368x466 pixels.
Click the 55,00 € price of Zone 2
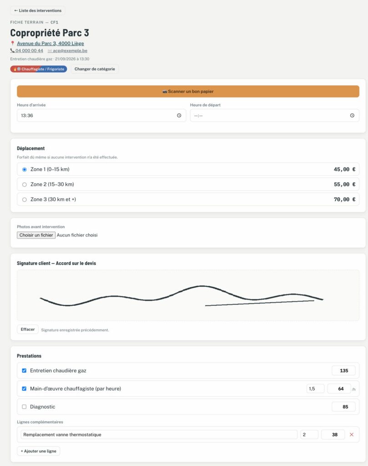click(344, 184)
